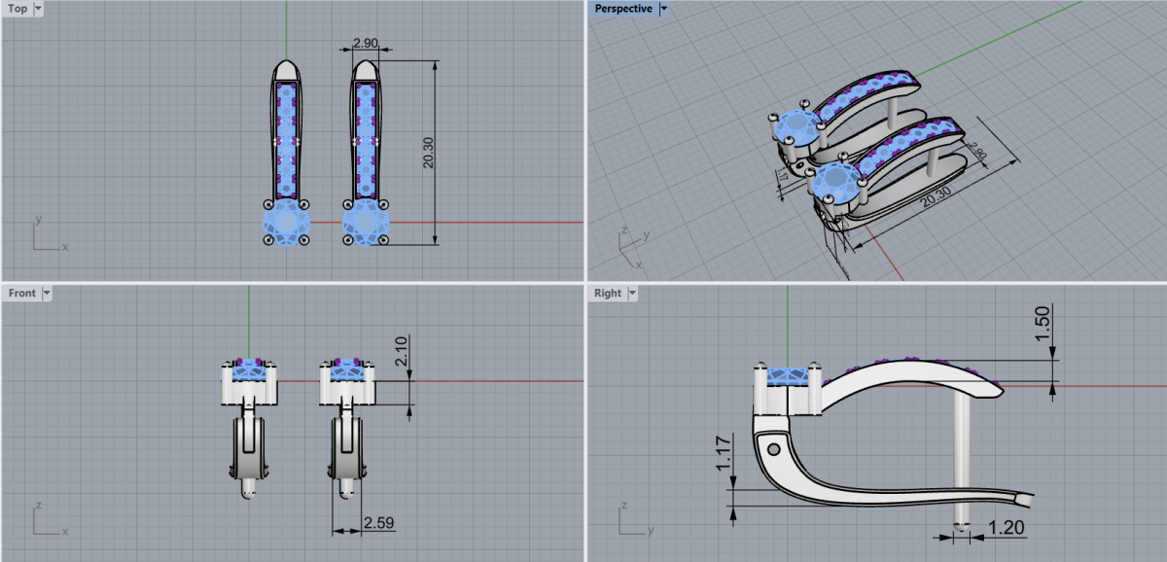Open the Top viewport dropdown arrow
Image resolution: width=1167 pixels, height=562 pixels.
[38, 9]
